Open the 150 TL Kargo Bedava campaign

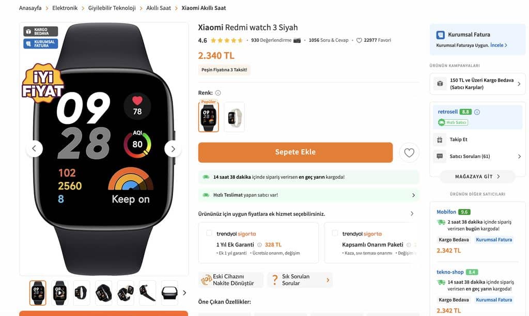coord(477,84)
